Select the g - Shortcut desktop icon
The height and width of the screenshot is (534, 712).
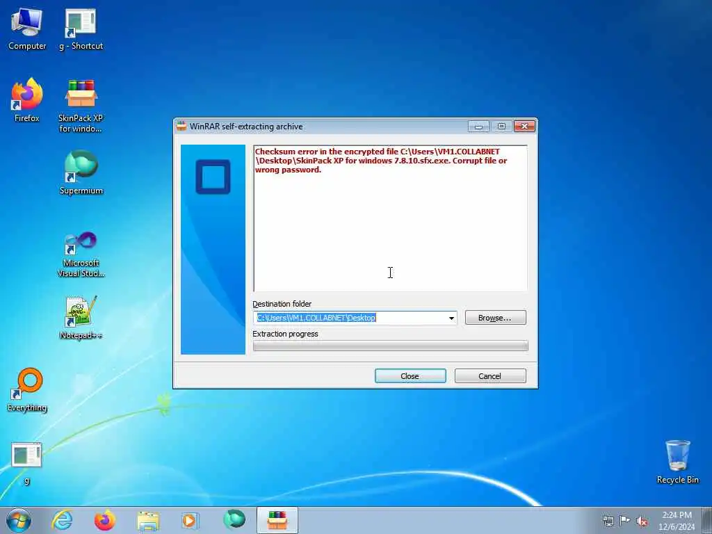[x=81, y=29]
